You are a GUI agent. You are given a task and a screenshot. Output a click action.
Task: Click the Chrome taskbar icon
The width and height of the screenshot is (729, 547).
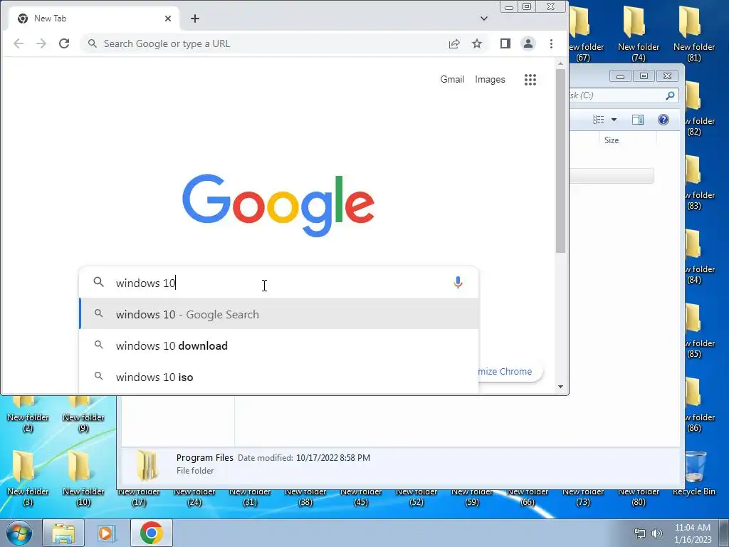(x=151, y=533)
